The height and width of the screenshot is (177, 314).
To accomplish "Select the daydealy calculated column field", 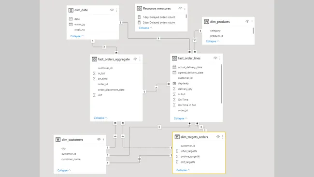I will click(x=183, y=83).
